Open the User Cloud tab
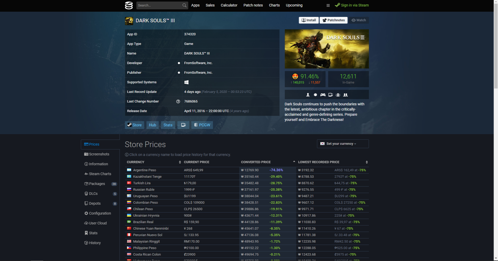 [x=100, y=223]
